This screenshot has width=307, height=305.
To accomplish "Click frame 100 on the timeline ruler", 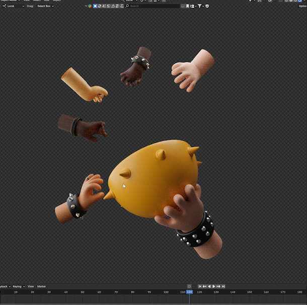I will tap(166, 292).
